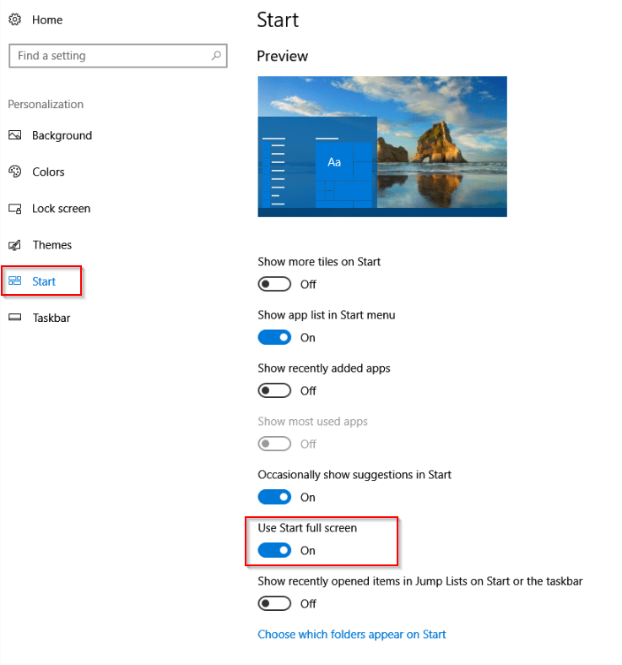Open the Taskbar settings page

(x=51, y=318)
